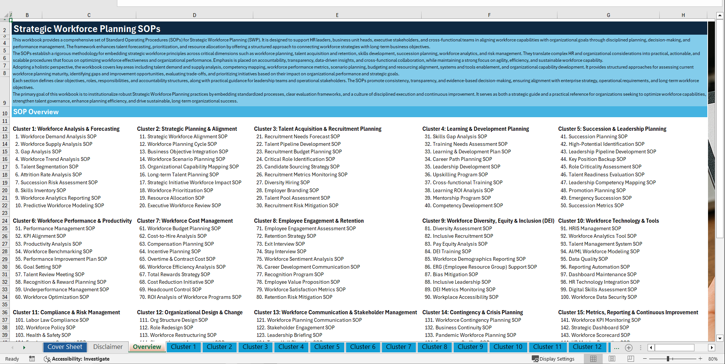Open Accessibility: Investigate checker
This screenshot has height=364, width=725.
[77, 359]
